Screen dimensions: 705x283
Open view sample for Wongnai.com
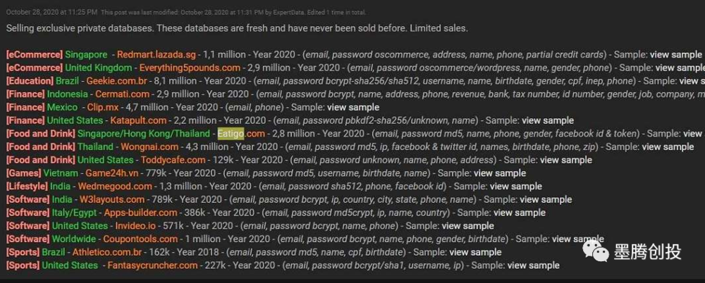tap(668, 147)
